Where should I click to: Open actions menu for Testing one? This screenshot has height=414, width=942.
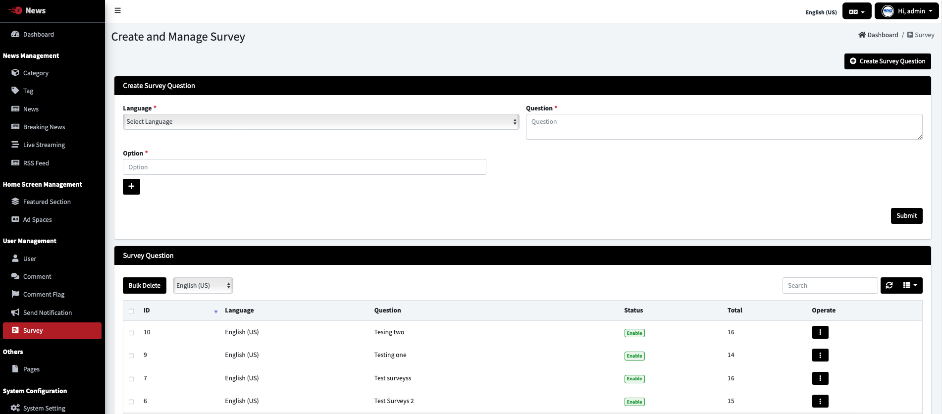tap(820, 355)
